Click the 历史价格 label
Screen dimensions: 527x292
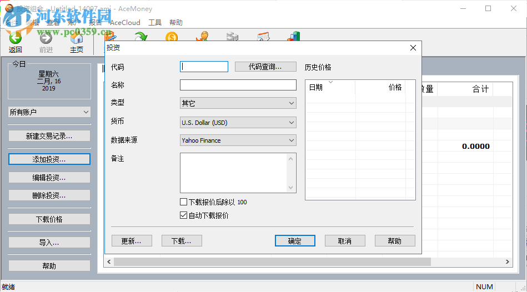point(318,67)
